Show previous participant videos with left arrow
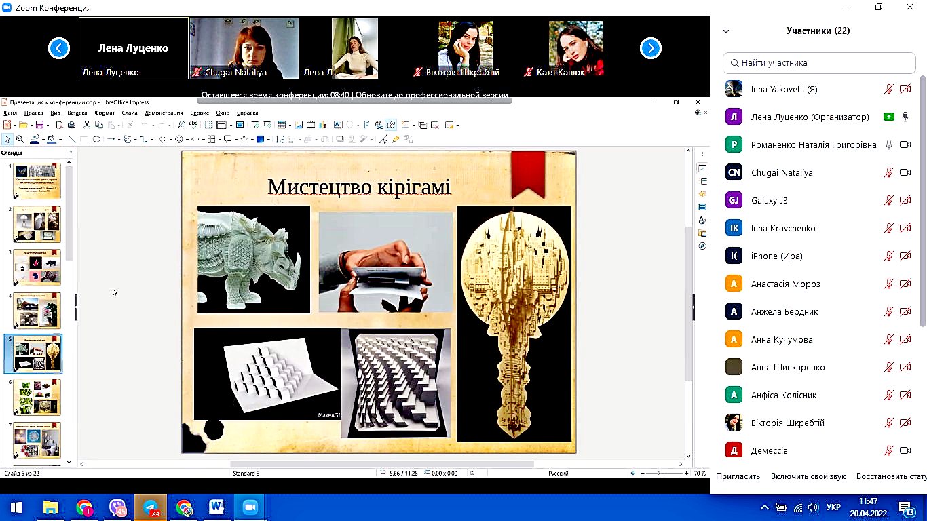The width and height of the screenshot is (927, 521). (x=59, y=48)
